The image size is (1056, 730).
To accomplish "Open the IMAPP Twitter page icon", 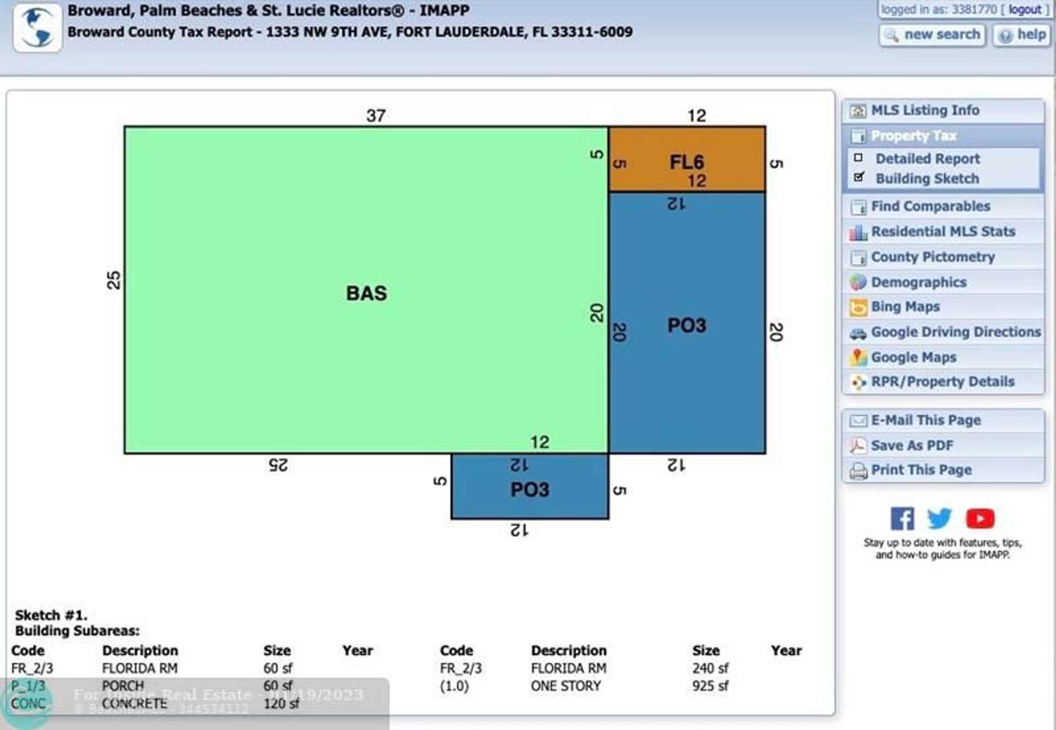I will (939, 518).
